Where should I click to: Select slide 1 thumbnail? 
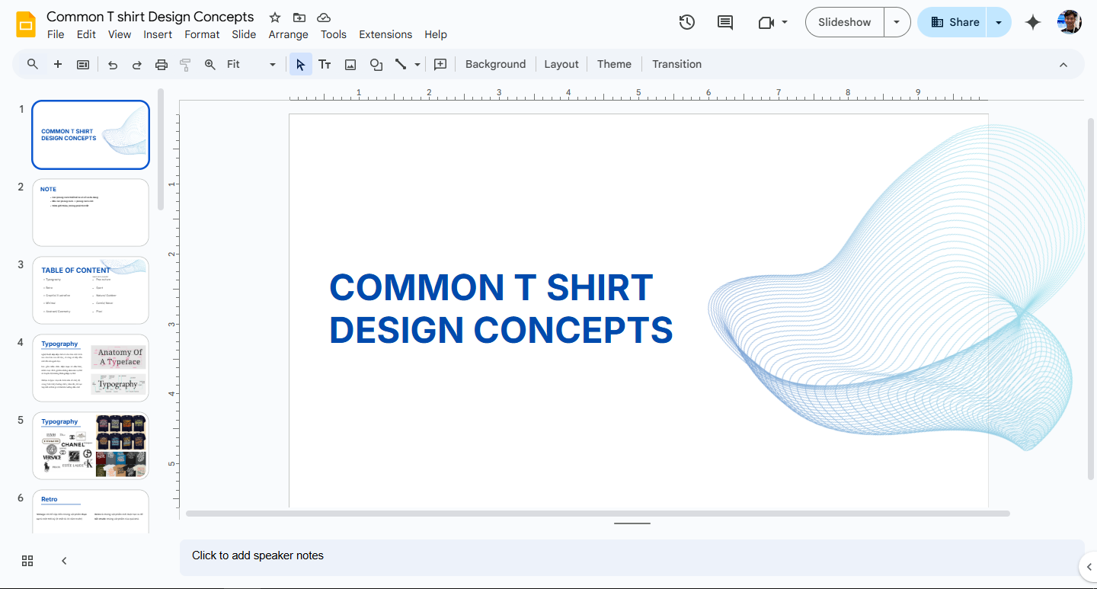pyautogui.click(x=91, y=135)
